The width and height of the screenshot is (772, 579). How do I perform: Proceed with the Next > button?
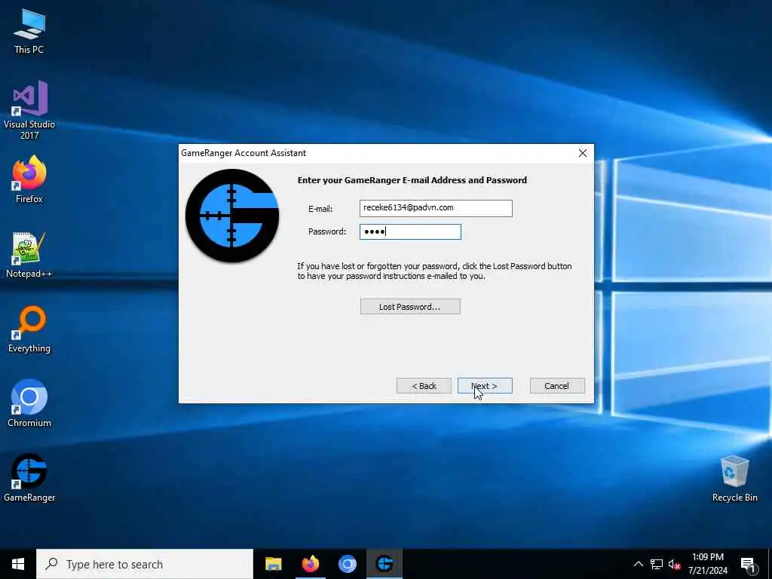[485, 386]
